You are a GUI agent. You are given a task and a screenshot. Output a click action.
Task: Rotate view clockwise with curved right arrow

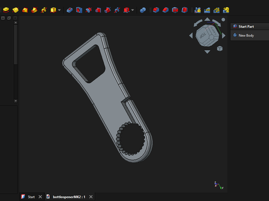click(x=217, y=23)
